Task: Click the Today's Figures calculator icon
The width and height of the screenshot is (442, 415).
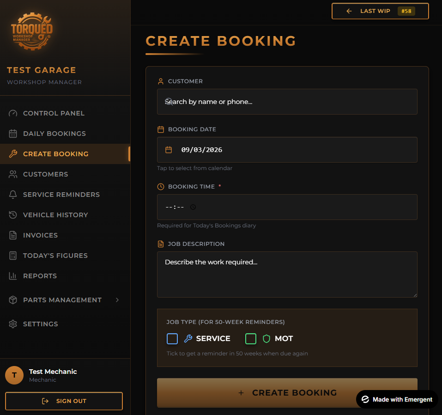Action: (13, 256)
